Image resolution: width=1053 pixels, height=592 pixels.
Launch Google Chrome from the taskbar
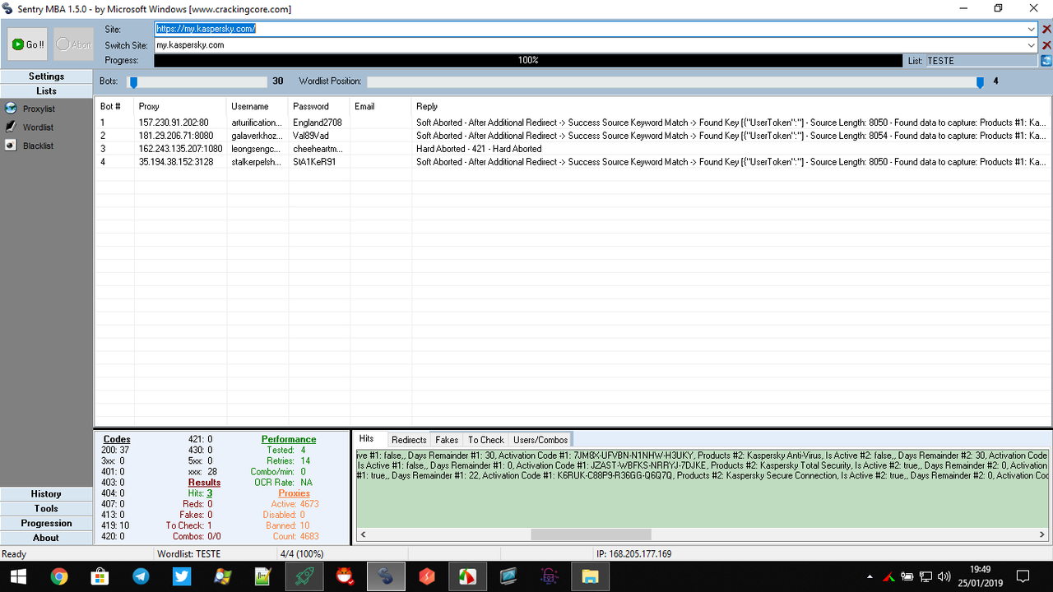coord(59,576)
